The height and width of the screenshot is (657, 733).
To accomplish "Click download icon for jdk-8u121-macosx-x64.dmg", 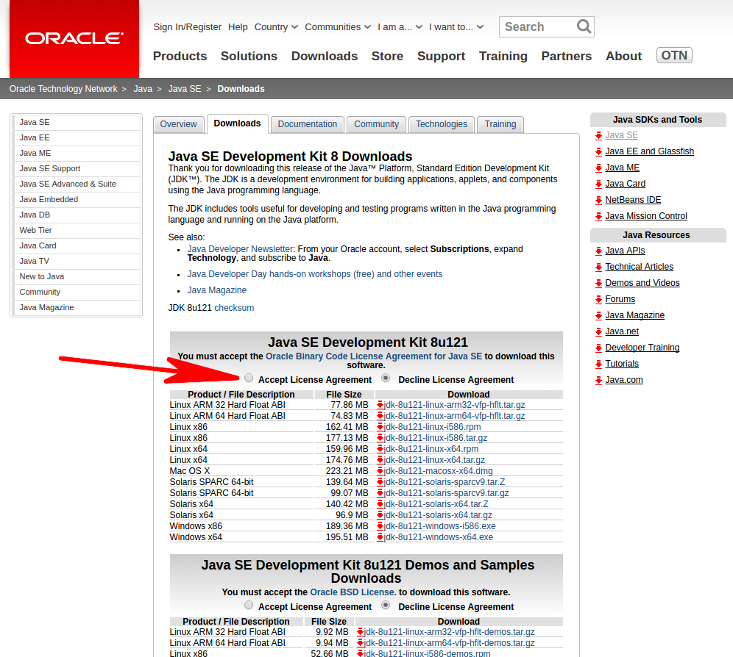I will (x=380, y=471).
